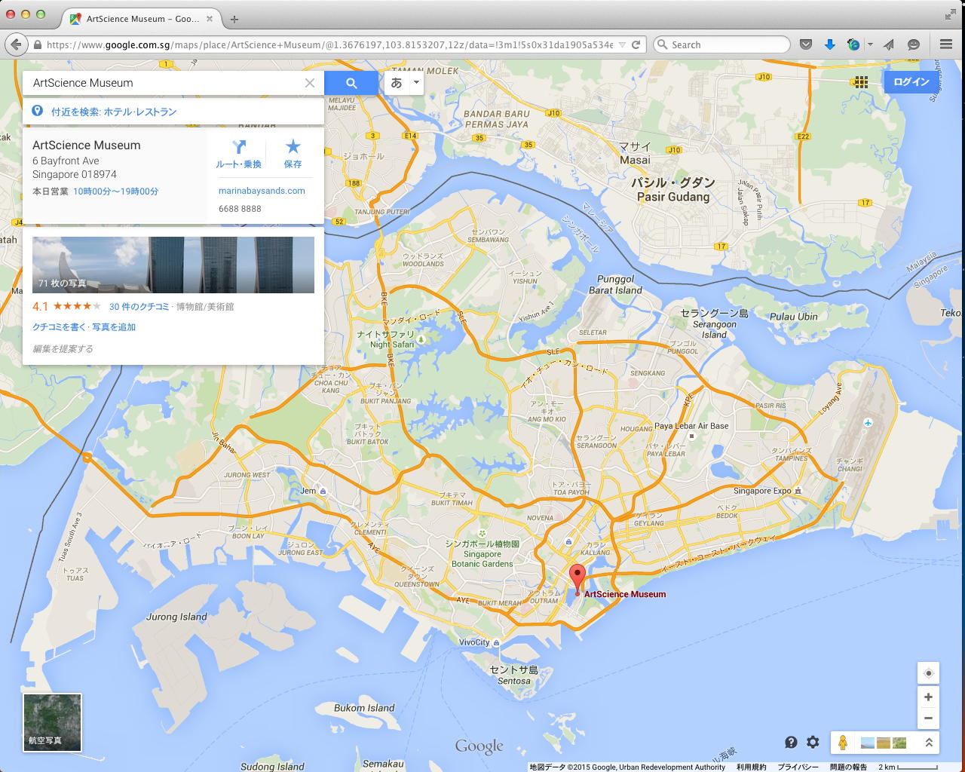Click the globe extension toolbar icon
The image size is (965, 772).
853,44
